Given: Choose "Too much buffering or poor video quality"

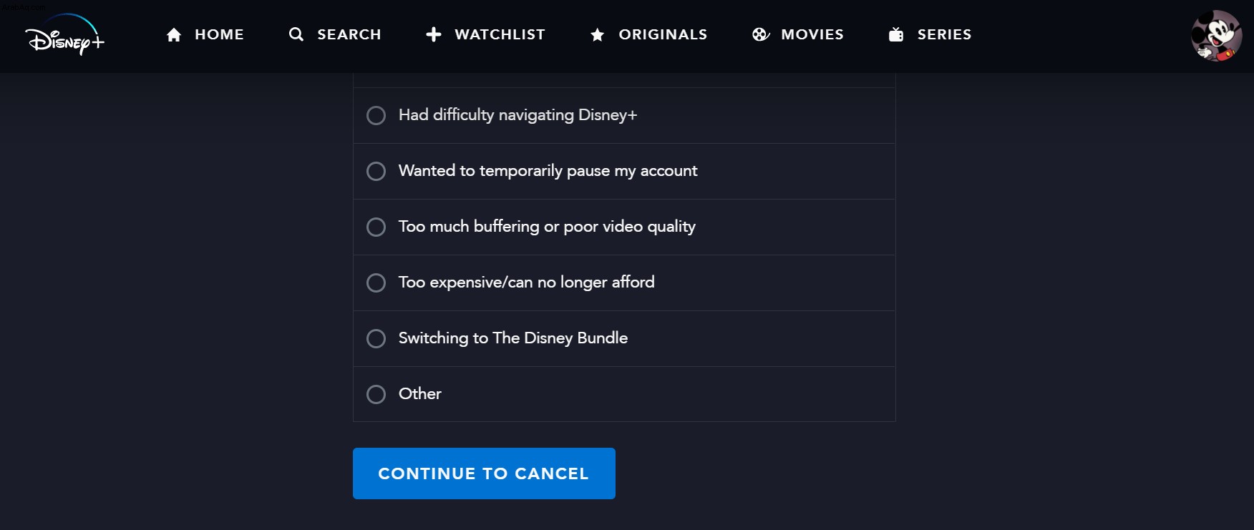Looking at the screenshot, I should 624,227.
